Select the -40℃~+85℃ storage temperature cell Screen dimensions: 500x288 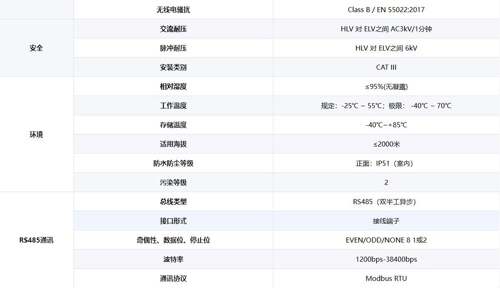[386, 125]
